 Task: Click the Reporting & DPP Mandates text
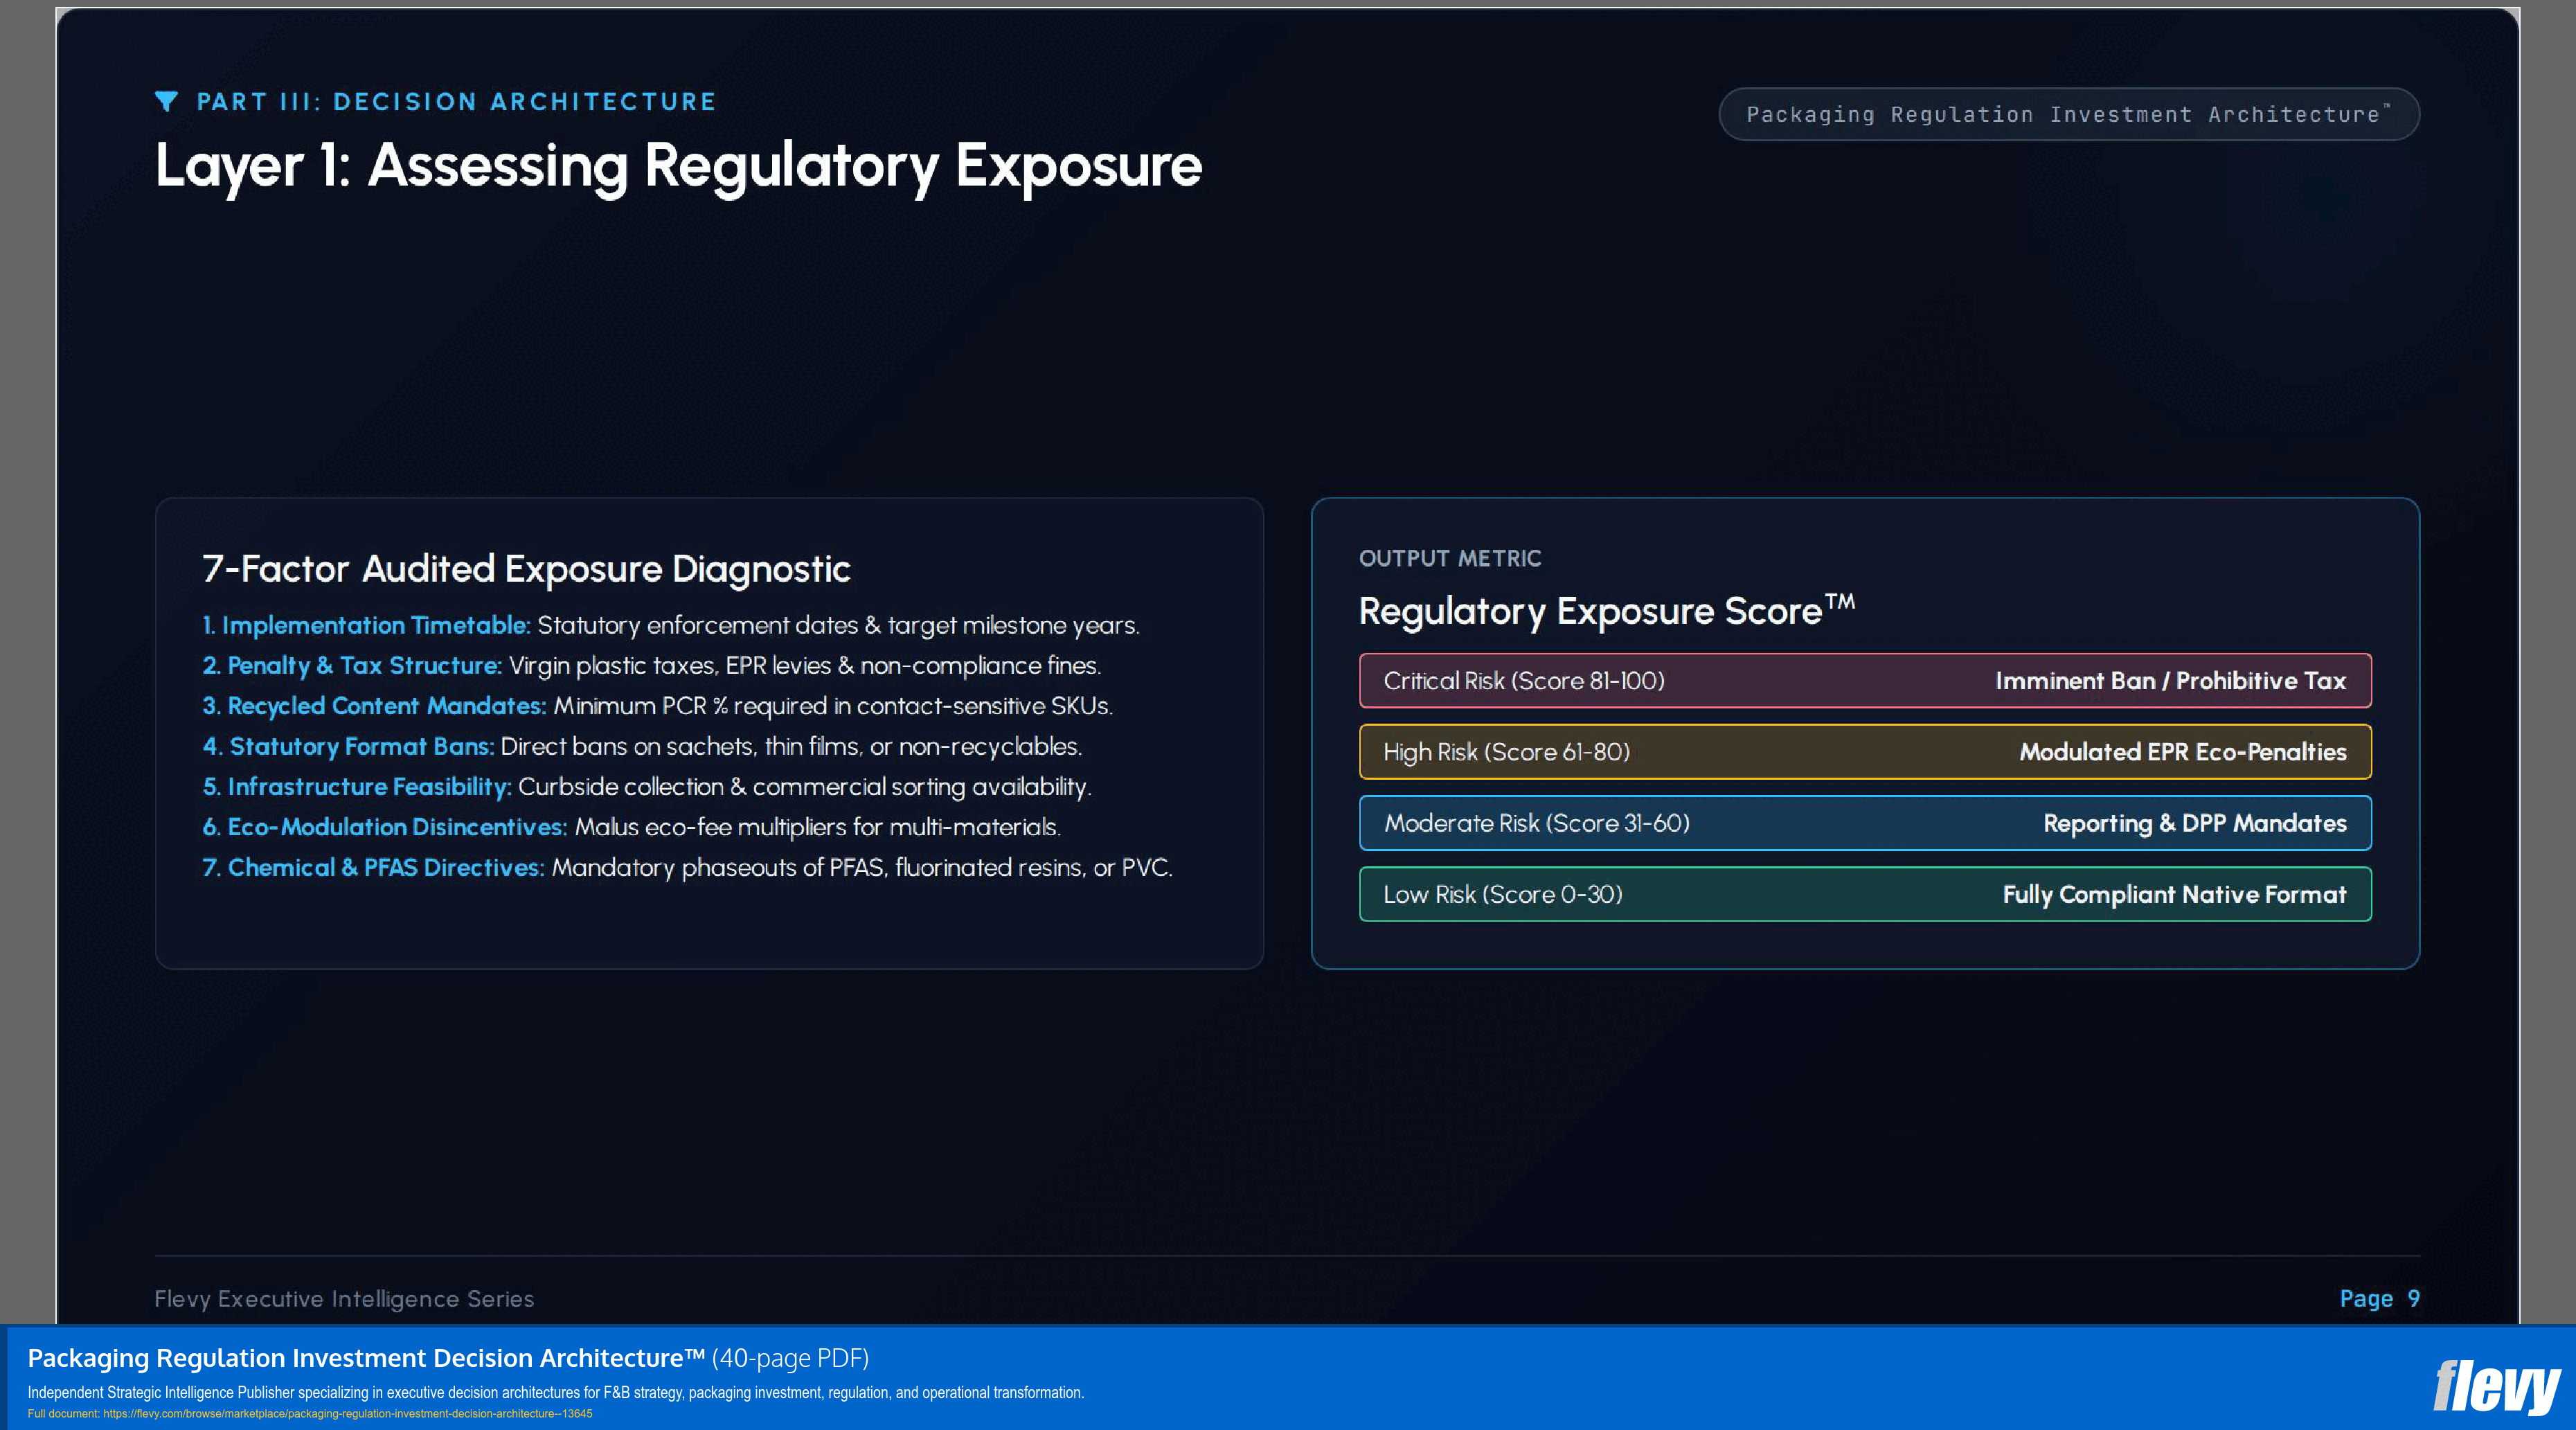[x=2194, y=823]
